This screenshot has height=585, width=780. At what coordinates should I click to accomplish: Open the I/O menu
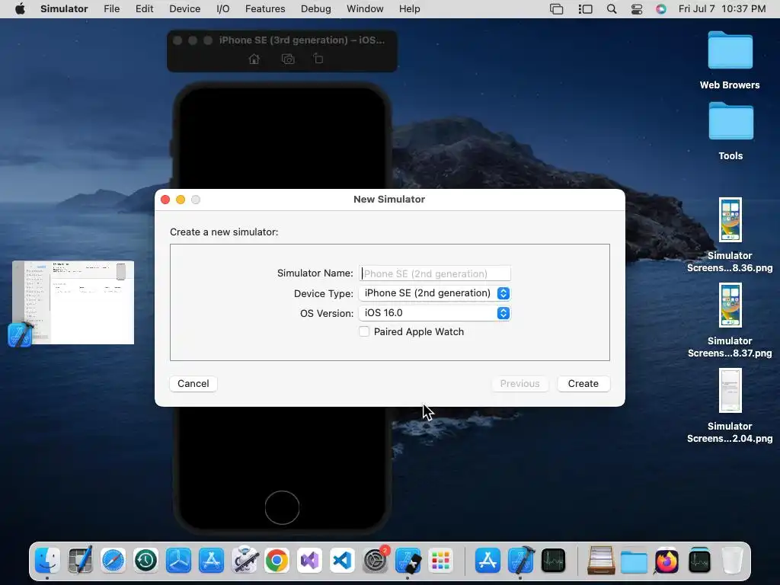(223, 9)
